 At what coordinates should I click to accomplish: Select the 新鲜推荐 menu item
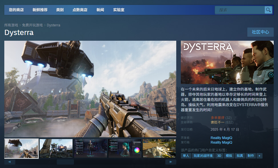pos(40,10)
